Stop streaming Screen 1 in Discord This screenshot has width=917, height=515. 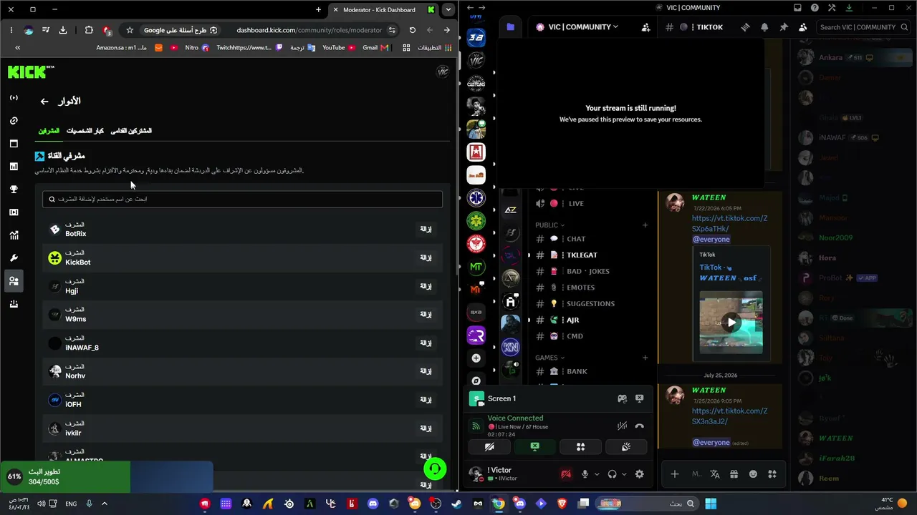[x=639, y=398]
